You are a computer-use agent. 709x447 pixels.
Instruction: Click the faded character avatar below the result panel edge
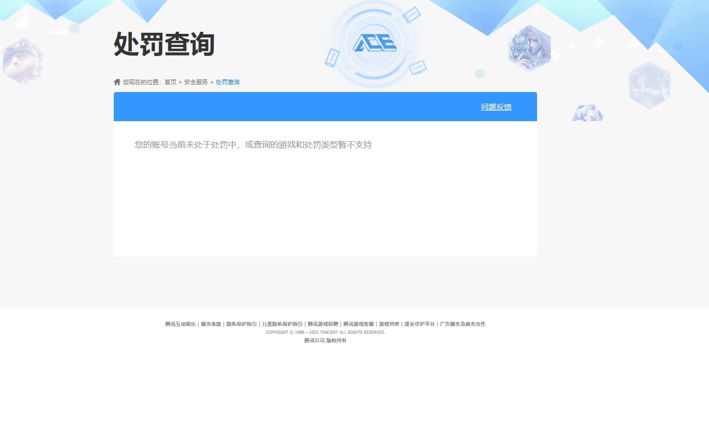point(588,112)
